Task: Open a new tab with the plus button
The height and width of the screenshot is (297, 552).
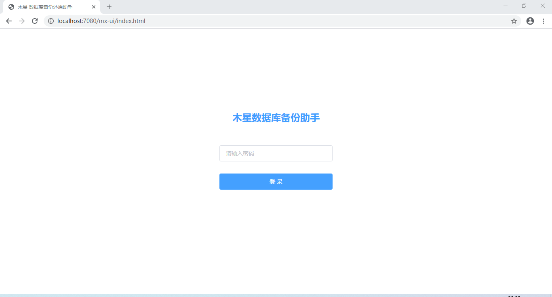Action: click(x=109, y=7)
